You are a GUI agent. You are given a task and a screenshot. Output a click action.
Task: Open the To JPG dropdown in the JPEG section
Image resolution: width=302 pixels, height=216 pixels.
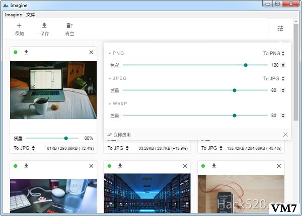pos(274,78)
